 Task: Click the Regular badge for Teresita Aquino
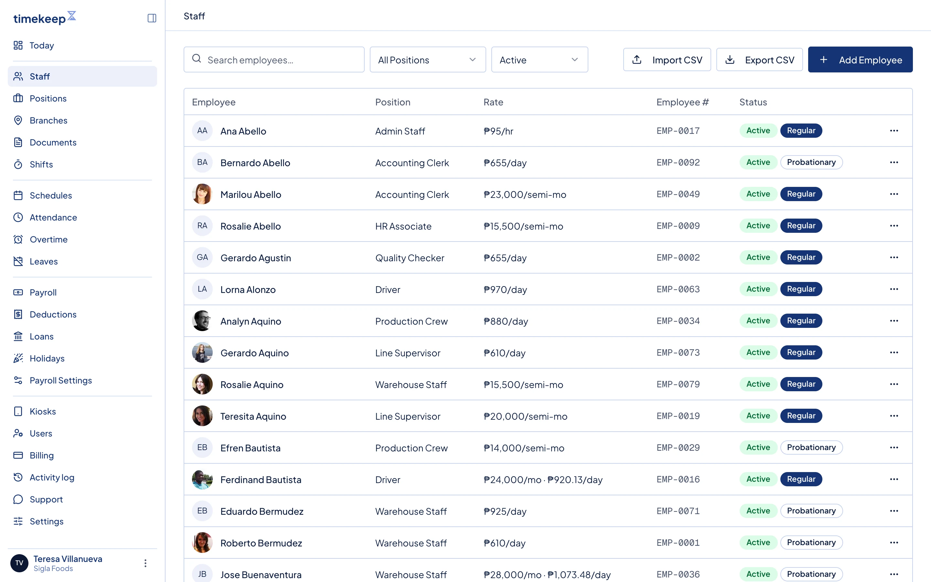coord(801,416)
